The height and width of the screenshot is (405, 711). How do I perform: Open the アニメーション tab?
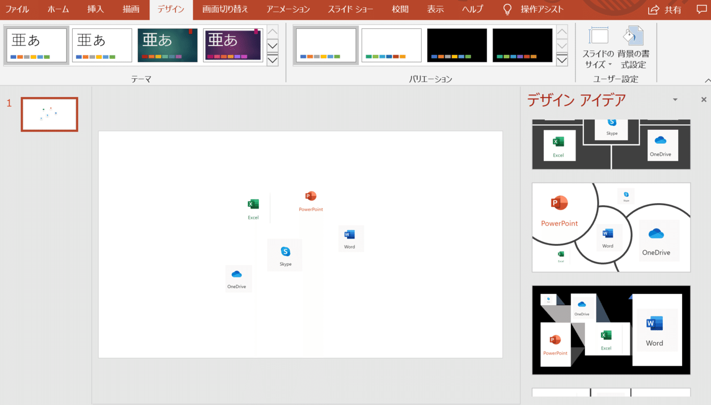[x=288, y=9]
